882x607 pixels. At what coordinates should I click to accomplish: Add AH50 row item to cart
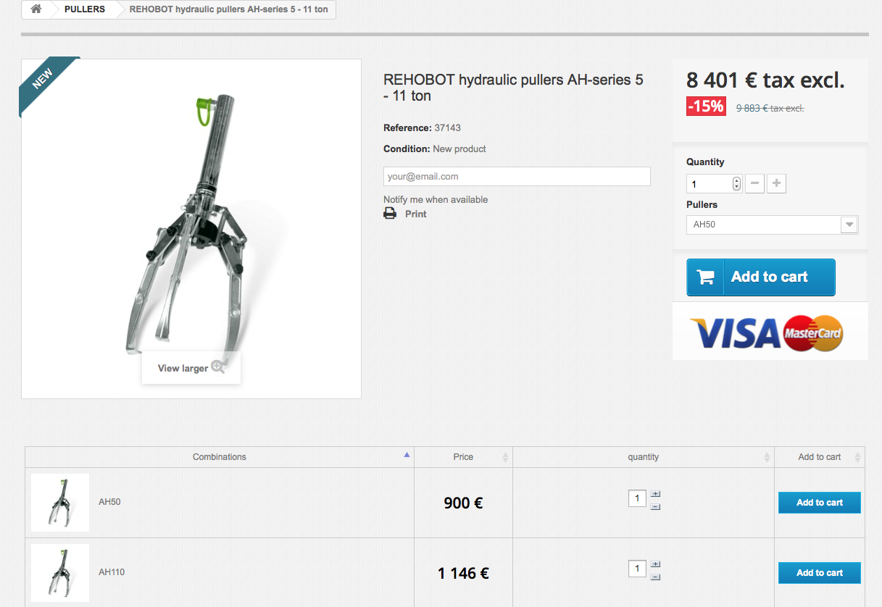820,503
